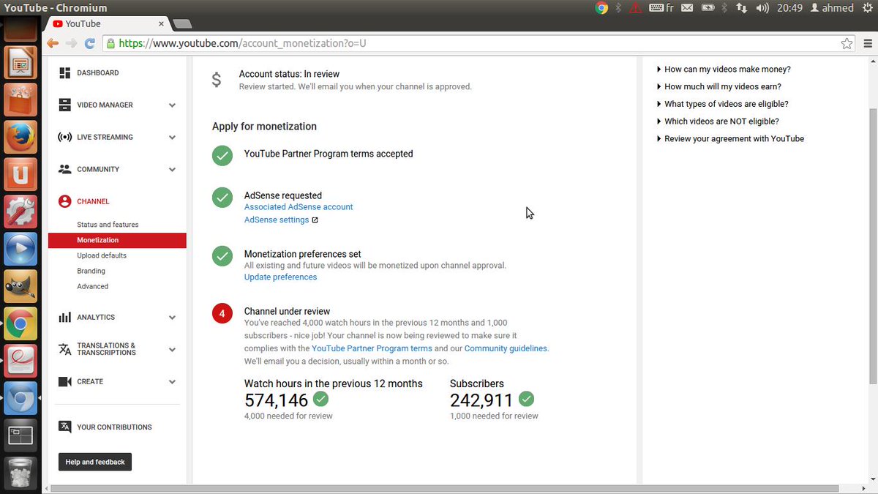
Task: Click the Community people icon
Action: click(65, 169)
